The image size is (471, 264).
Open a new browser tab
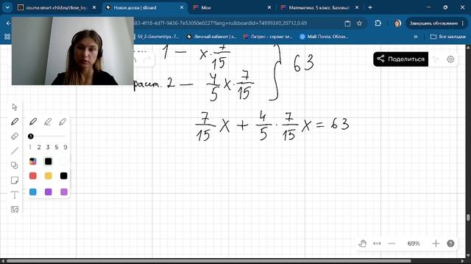click(370, 7)
